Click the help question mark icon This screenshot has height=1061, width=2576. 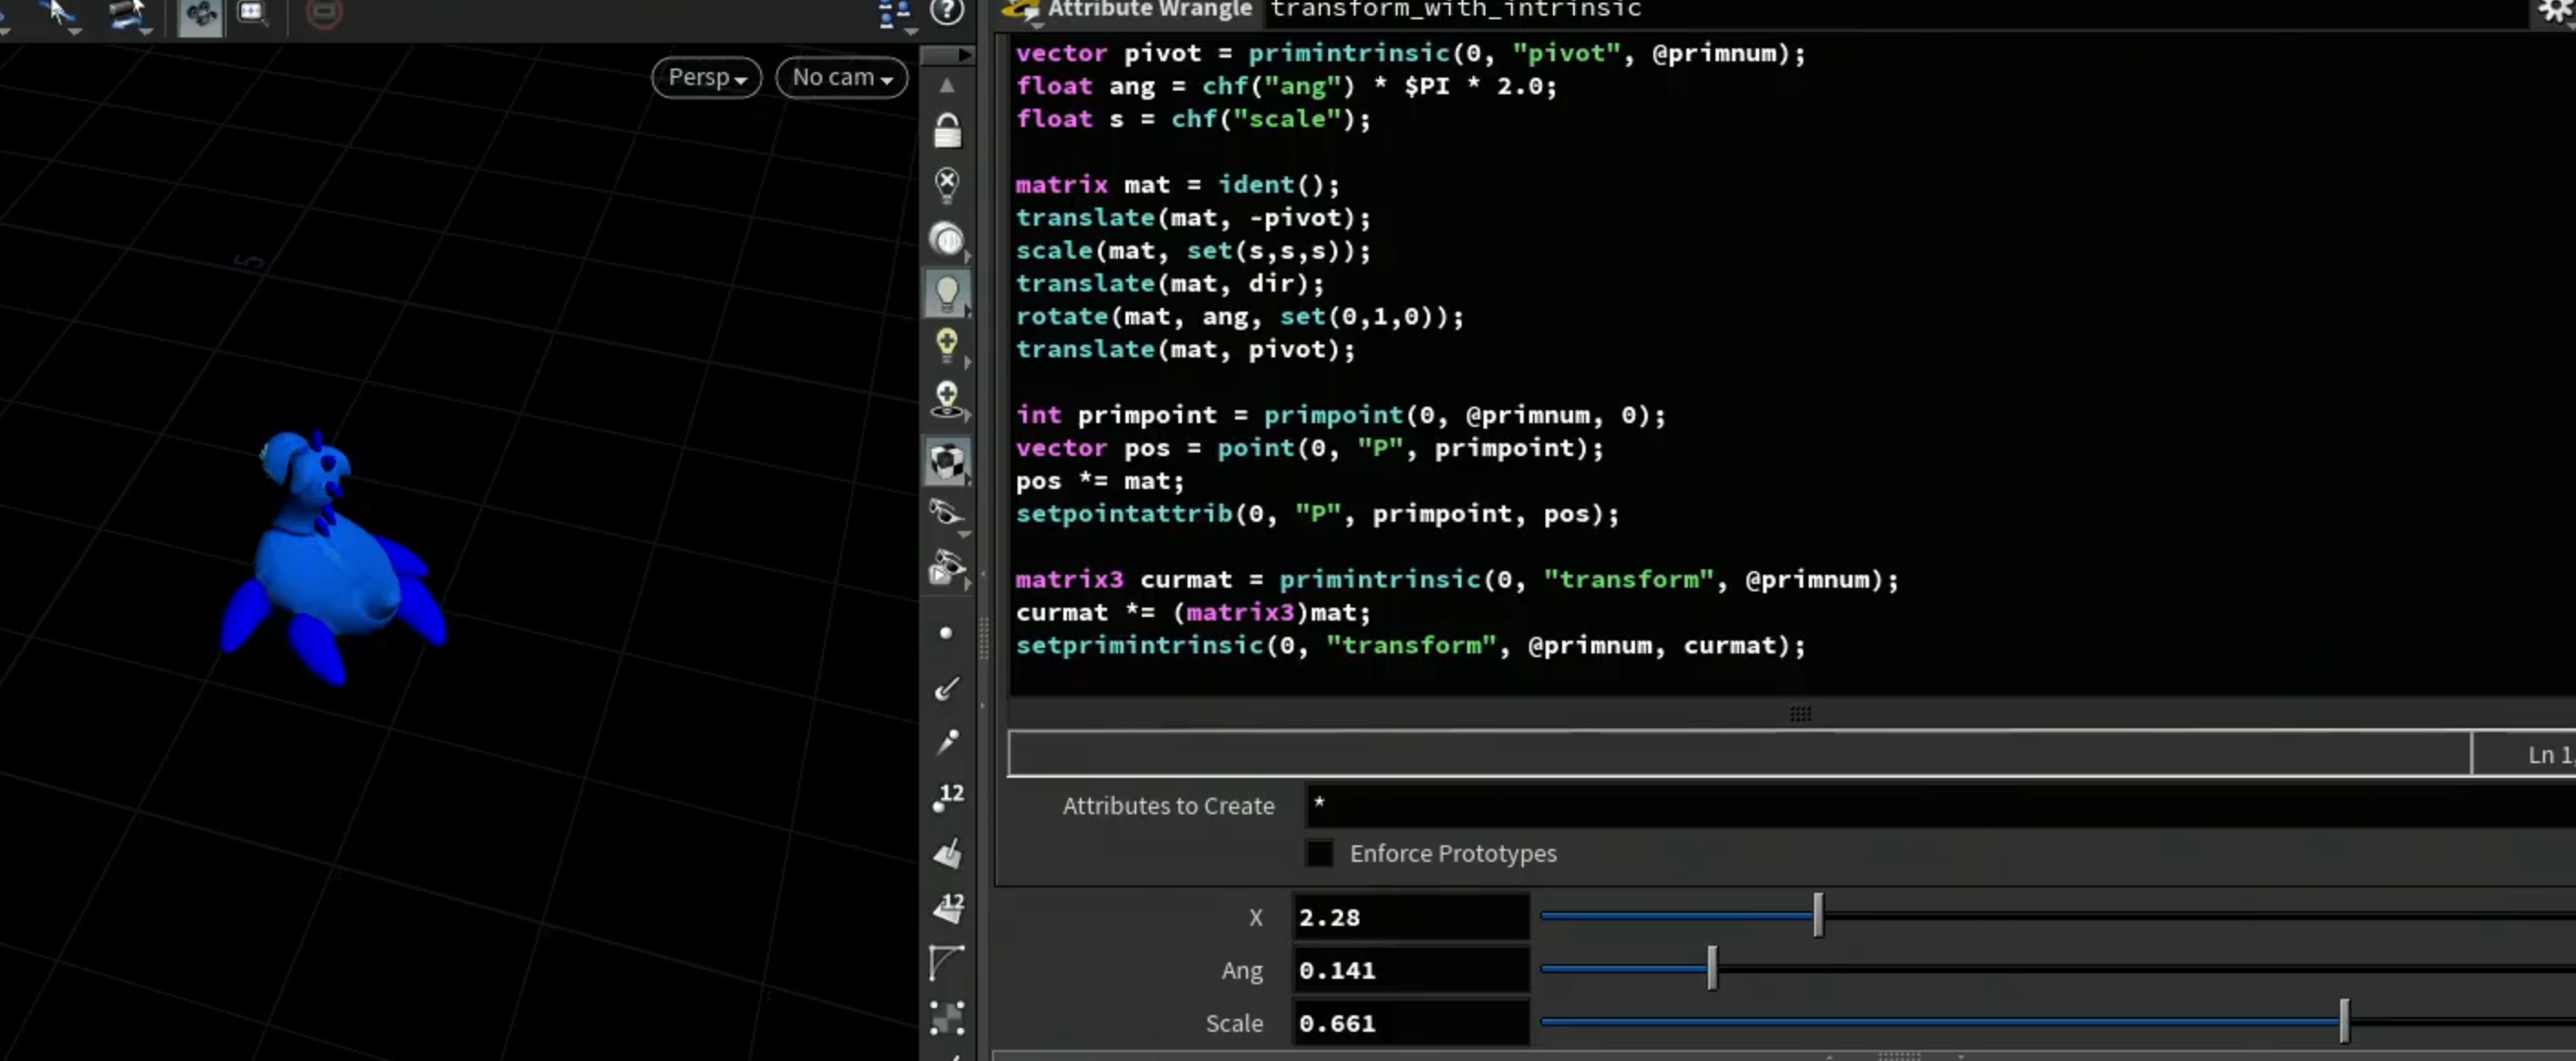[x=946, y=11]
